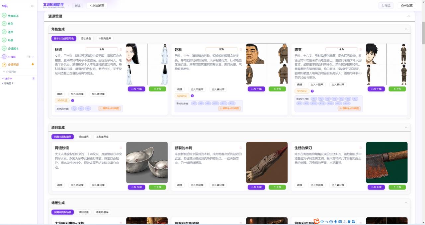Collapse 角色生成 panel chevron

tap(406, 29)
